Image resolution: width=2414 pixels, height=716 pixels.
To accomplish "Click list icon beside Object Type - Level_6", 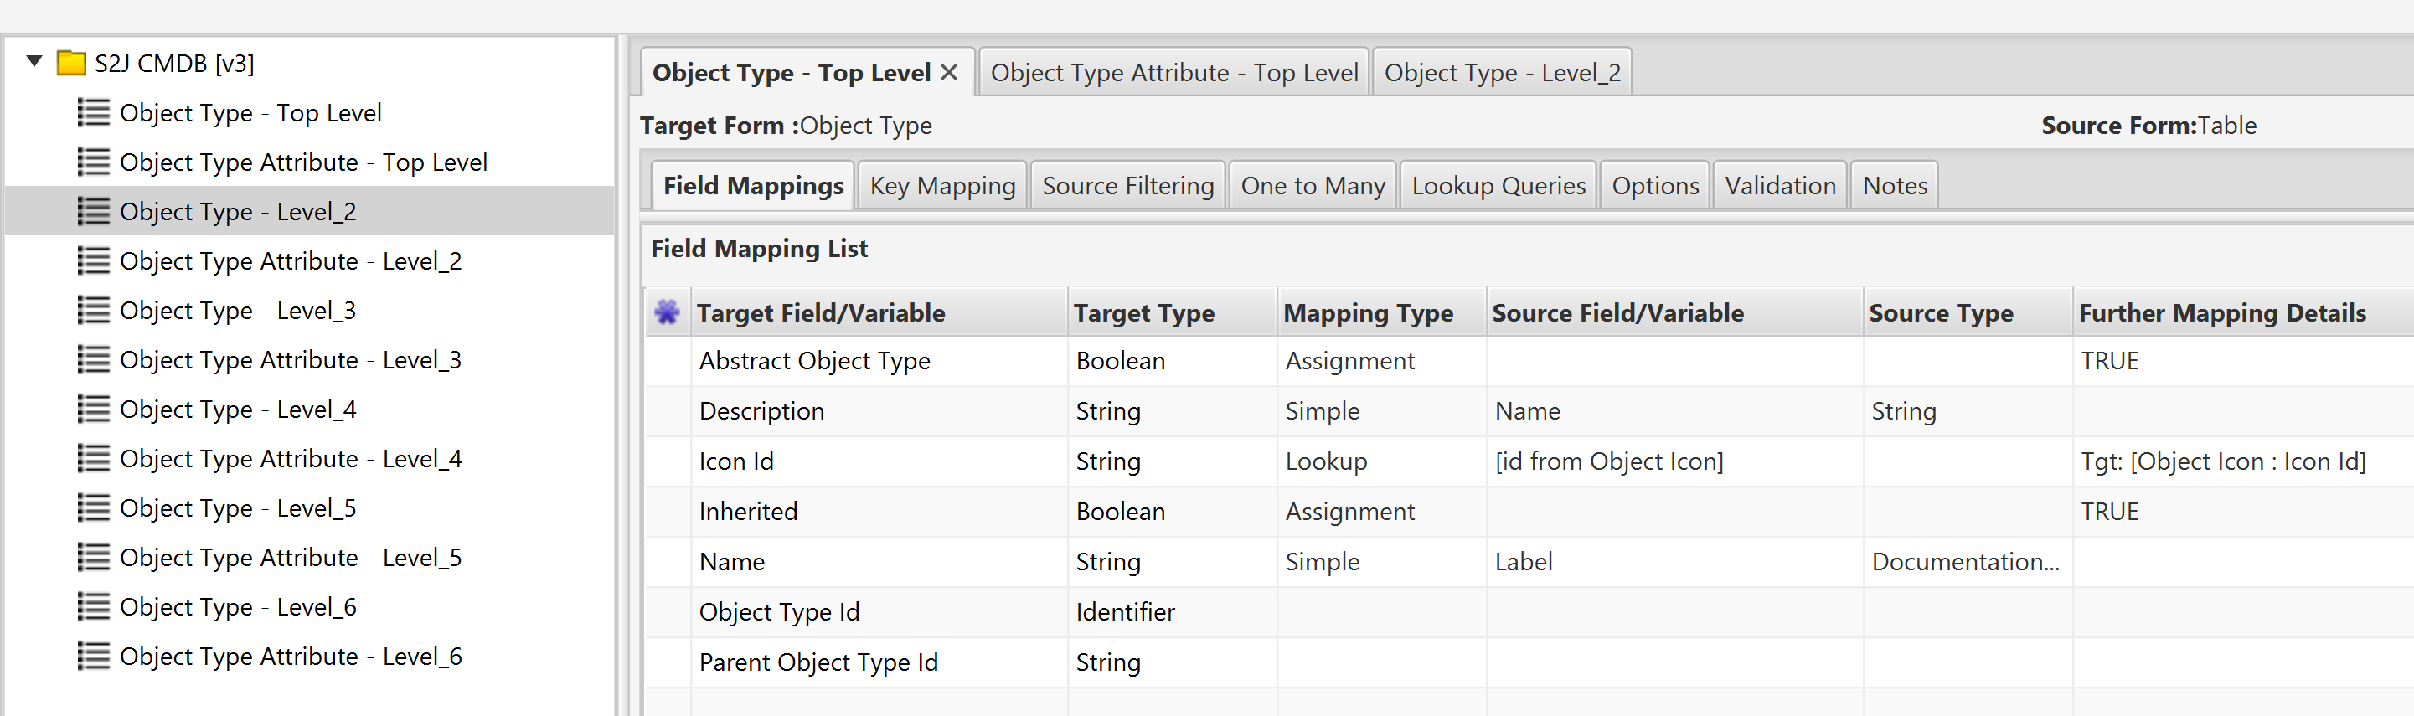I will [x=93, y=607].
